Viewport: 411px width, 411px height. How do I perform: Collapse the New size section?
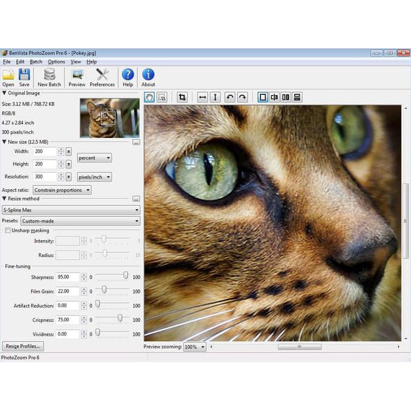coord(4,142)
